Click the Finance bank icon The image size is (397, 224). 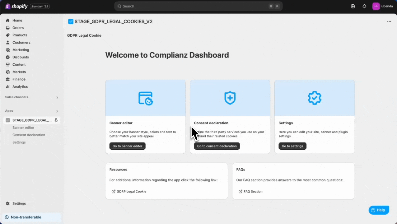(8, 79)
